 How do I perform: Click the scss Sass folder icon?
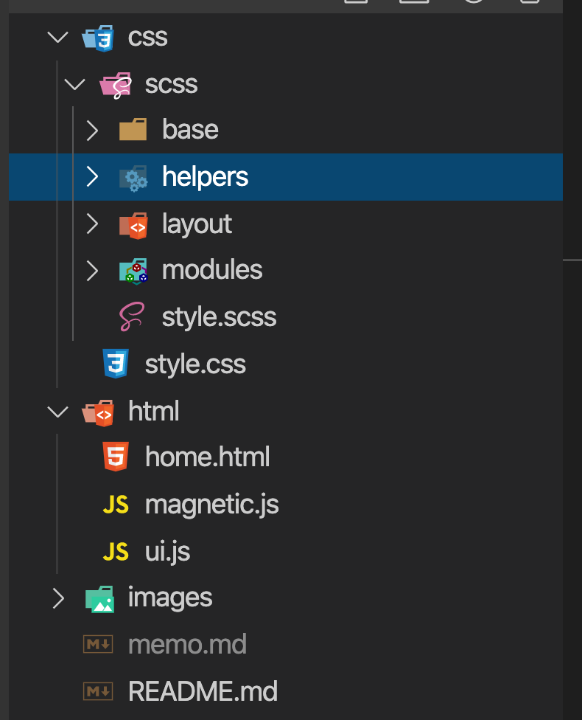point(116,86)
